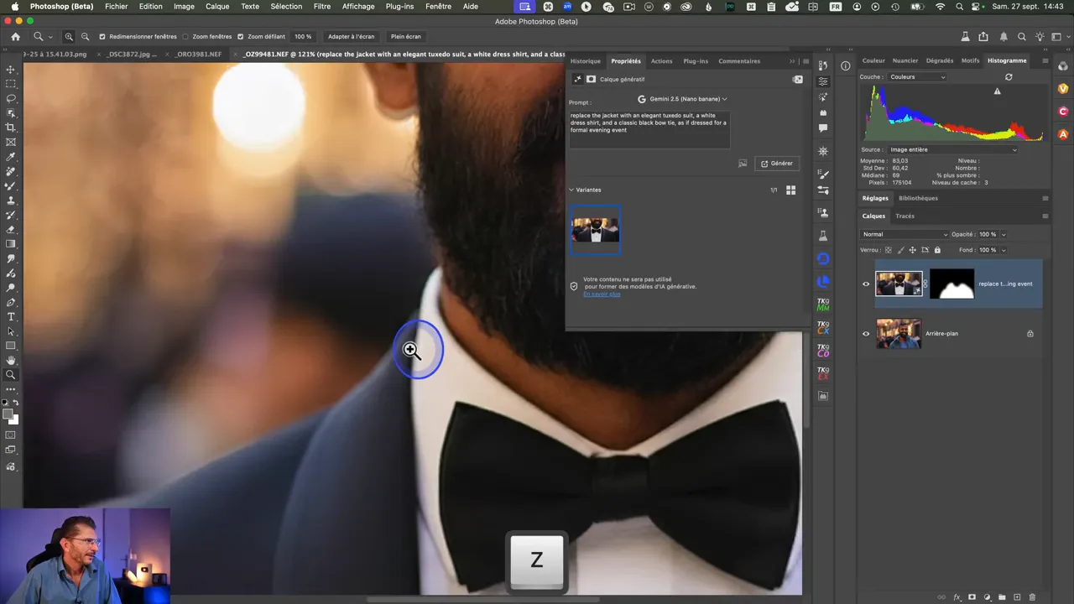The height and width of the screenshot is (604, 1074).
Task: Toggle the Zoom défilant checkbox
Action: 240,37
